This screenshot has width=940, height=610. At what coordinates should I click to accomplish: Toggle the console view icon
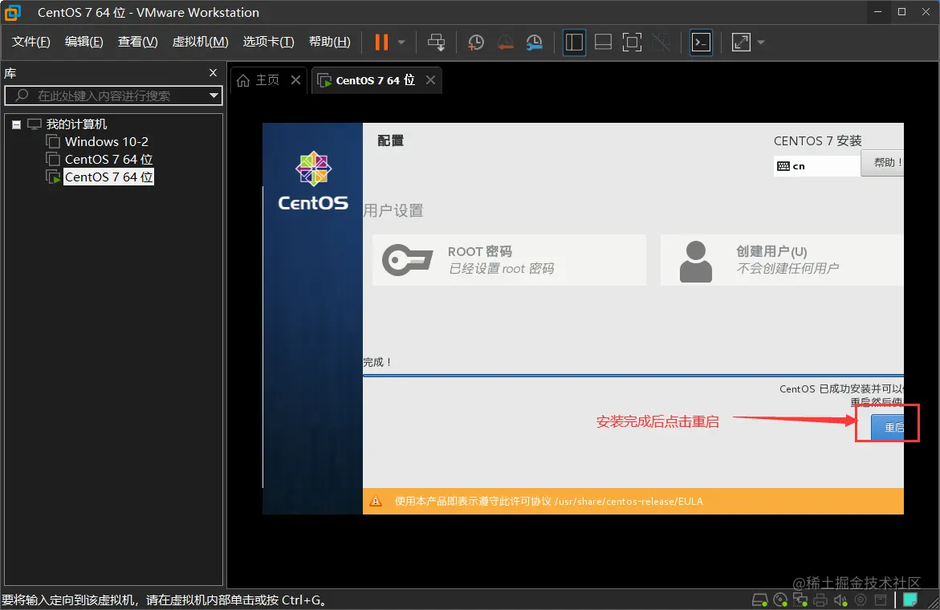coord(701,42)
